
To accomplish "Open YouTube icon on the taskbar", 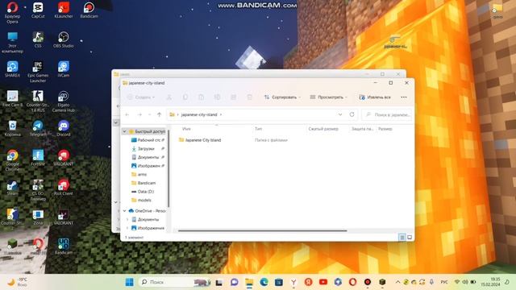I will pyautogui.click(x=323, y=282).
